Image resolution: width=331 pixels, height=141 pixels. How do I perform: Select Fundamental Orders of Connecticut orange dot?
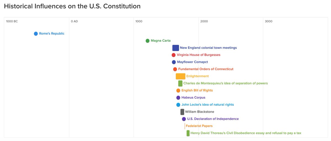pyautogui.click(x=175, y=69)
